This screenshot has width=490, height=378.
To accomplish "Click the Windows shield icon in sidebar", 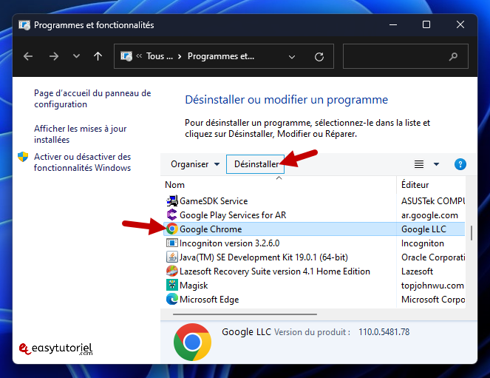I will (23, 157).
